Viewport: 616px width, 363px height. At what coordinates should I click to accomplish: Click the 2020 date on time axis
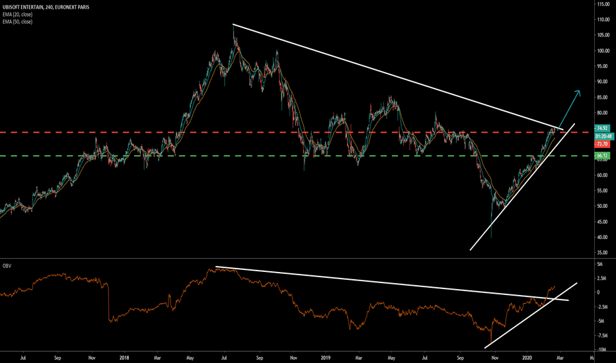[527, 358]
